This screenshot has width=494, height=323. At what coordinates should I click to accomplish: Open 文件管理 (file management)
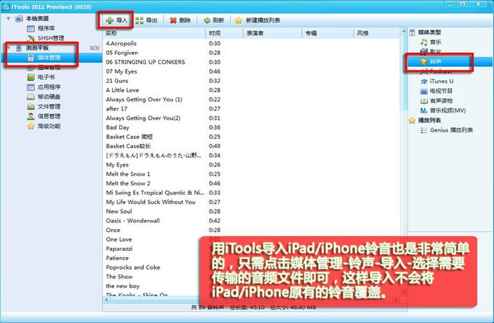[44, 106]
